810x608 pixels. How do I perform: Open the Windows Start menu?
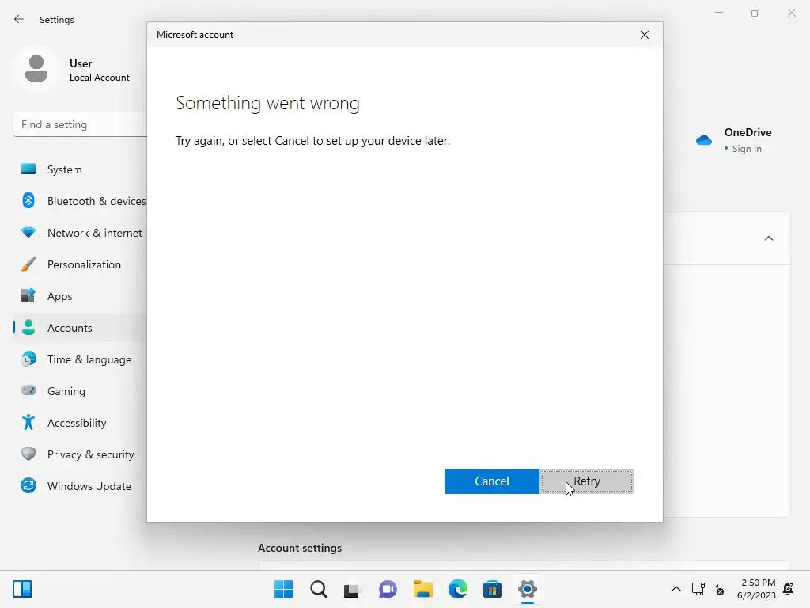tap(283, 589)
